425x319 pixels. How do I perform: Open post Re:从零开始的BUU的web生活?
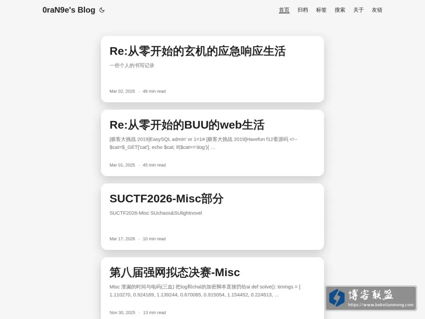187,125
